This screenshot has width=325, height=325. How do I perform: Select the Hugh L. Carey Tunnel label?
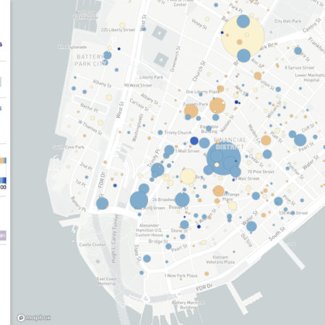pos(114,238)
